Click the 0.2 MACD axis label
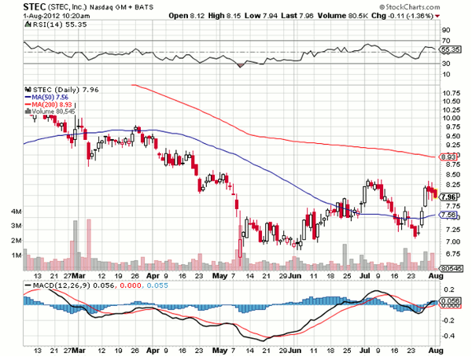This screenshot has width=472, height=357. click(x=449, y=289)
